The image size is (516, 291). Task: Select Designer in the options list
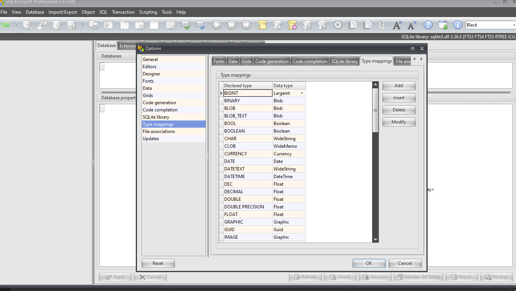point(174,74)
